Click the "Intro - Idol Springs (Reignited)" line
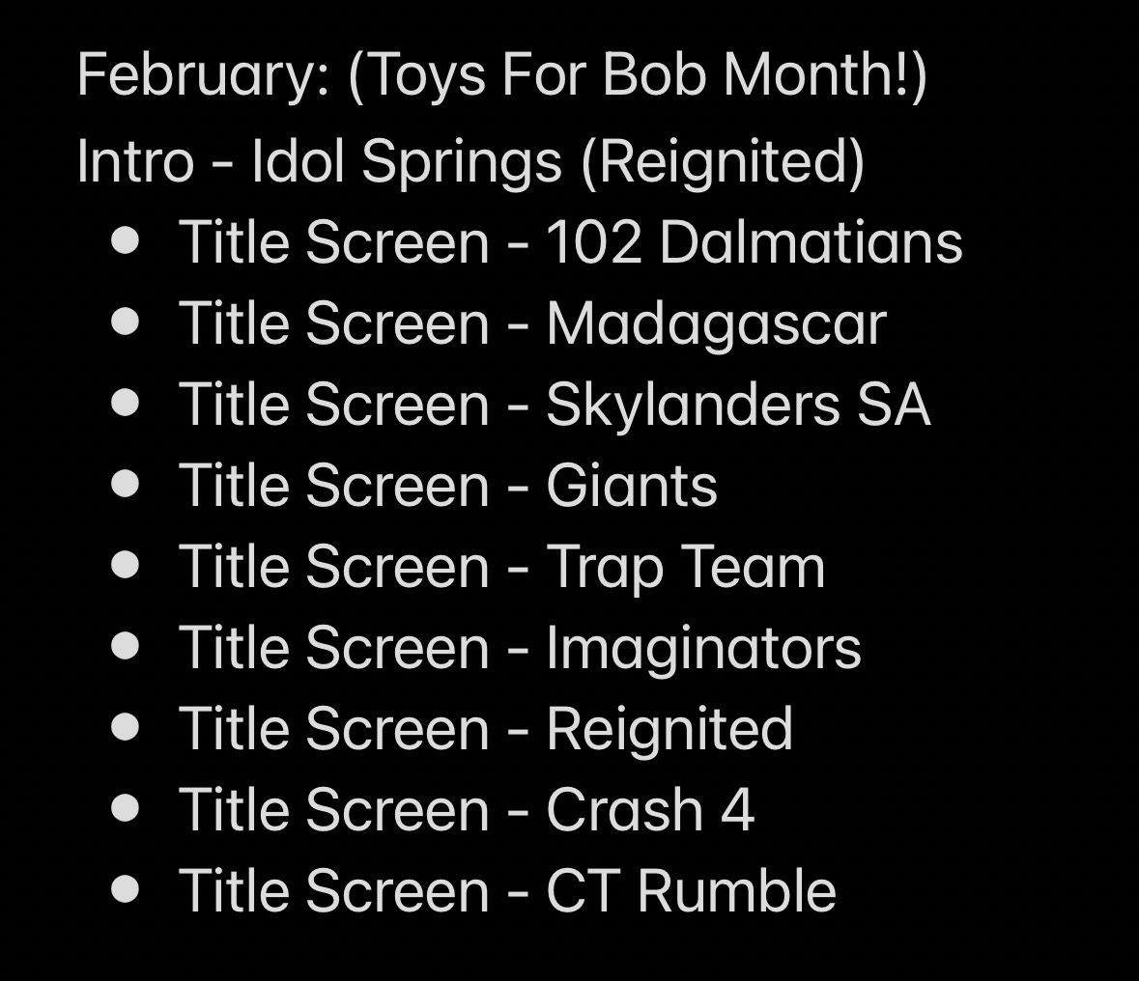Screen dimensions: 1139x981 [470, 160]
